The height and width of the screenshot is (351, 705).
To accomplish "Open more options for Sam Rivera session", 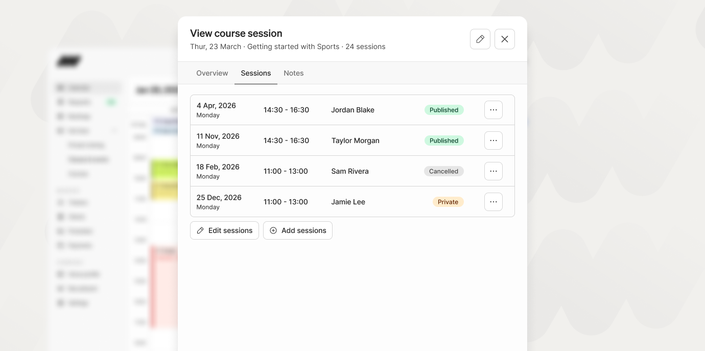I will [x=493, y=171].
